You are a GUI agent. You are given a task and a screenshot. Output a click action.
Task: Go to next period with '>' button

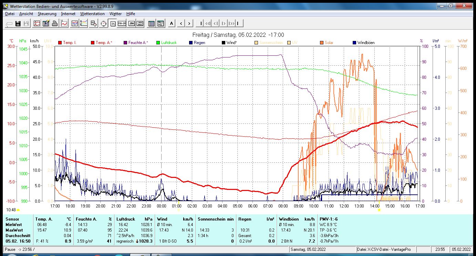tap(189, 23)
